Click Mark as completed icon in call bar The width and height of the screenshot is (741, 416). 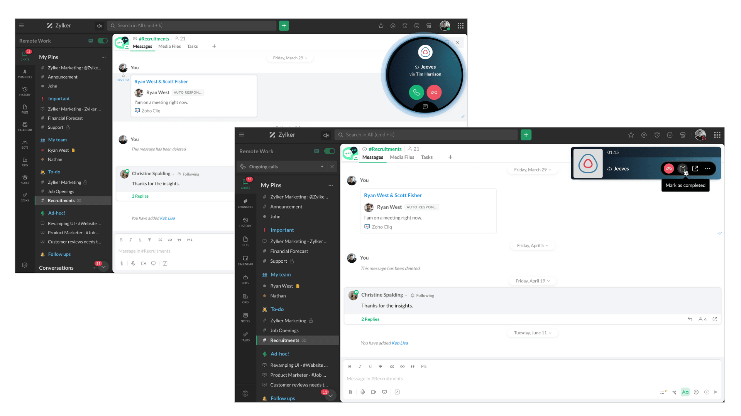point(682,169)
